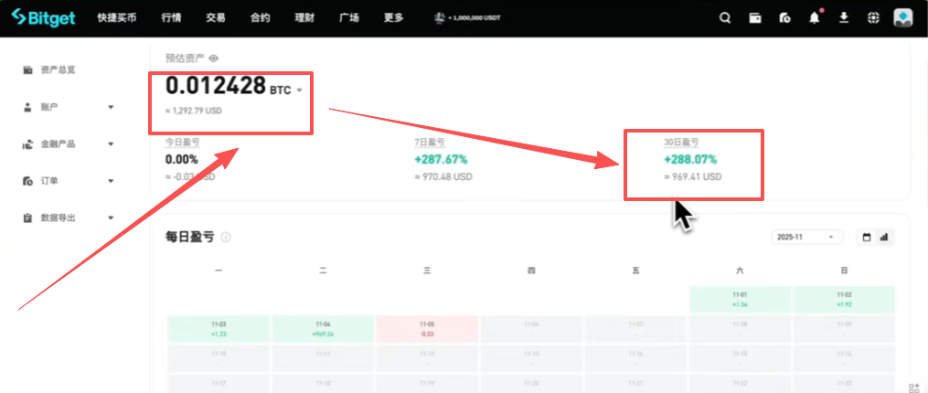Open the 广场 menu
The width and height of the screenshot is (928, 393).
tap(349, 17)
